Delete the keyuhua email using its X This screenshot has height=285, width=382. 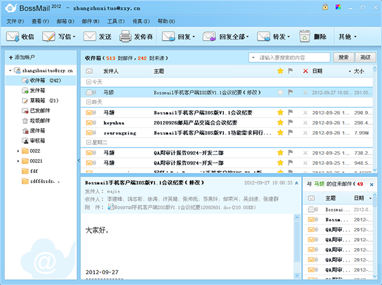click(305, 123)
